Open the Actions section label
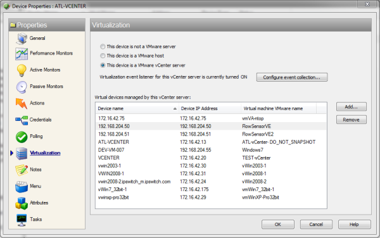The height and width of the screenshot is (238, 380). tap(37, 103)
